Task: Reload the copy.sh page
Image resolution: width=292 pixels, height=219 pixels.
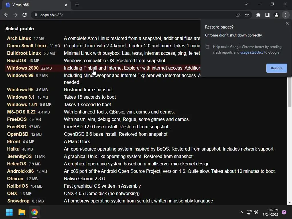Action: (25, 15)
